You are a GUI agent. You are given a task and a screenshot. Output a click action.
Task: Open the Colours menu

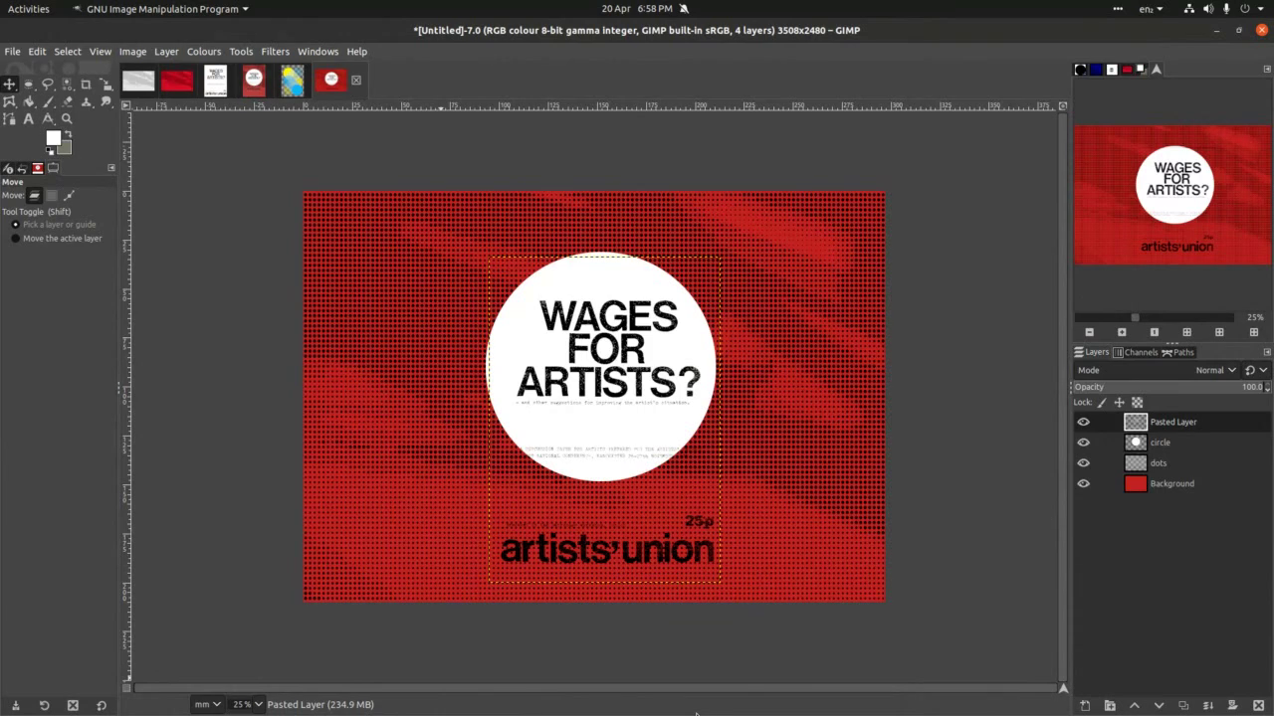(204, 52)
